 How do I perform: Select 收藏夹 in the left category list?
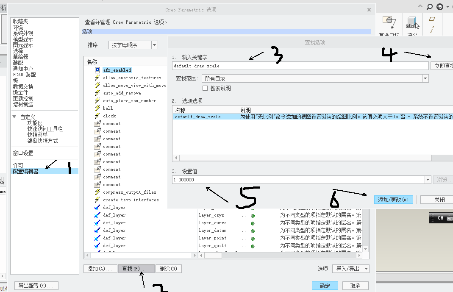[20, 21]
